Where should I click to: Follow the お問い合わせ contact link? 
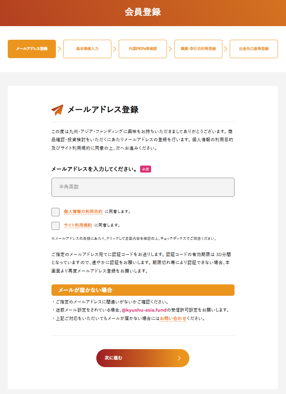173,318
